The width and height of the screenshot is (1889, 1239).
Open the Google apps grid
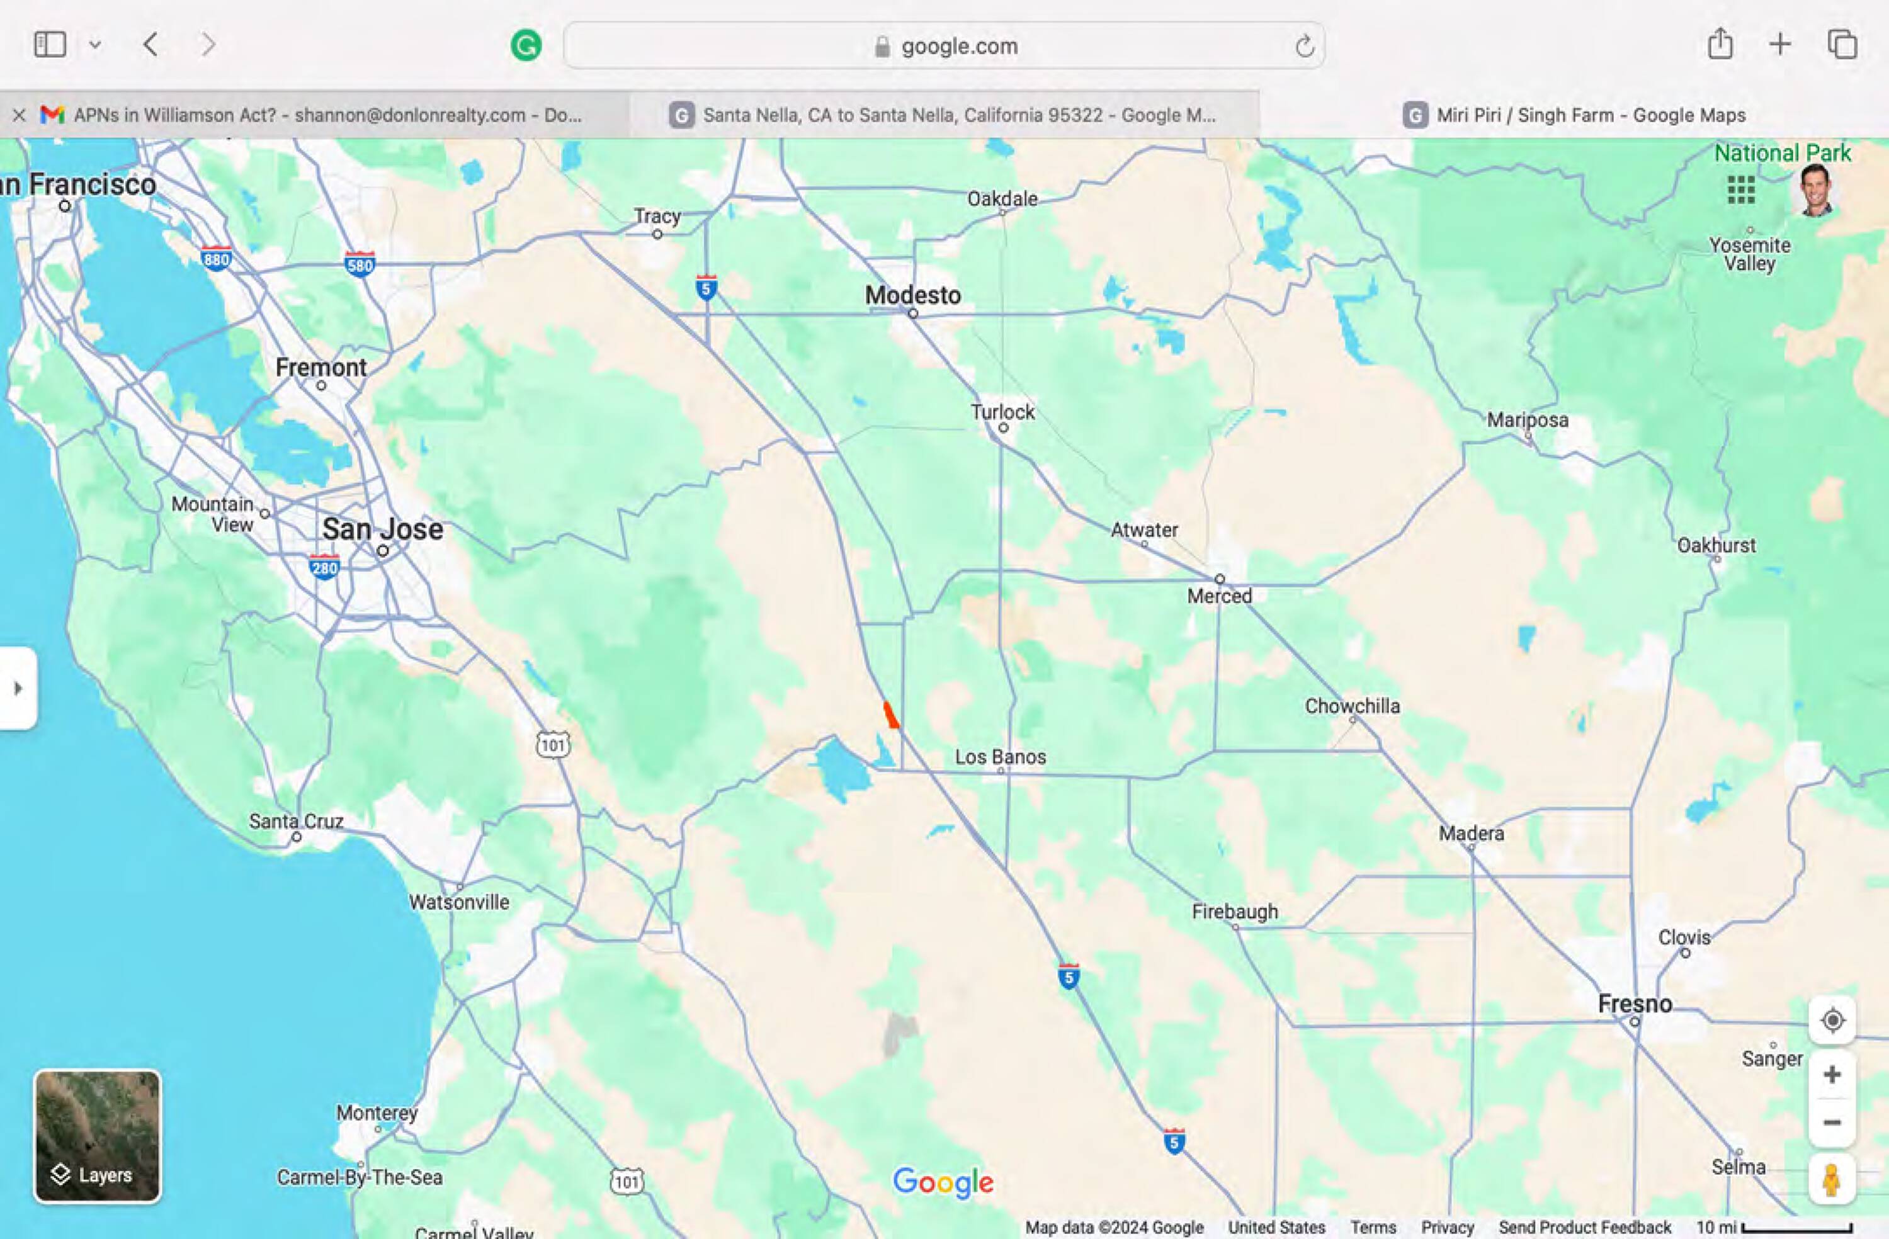pyautogui.click(x=1740, y=190)
